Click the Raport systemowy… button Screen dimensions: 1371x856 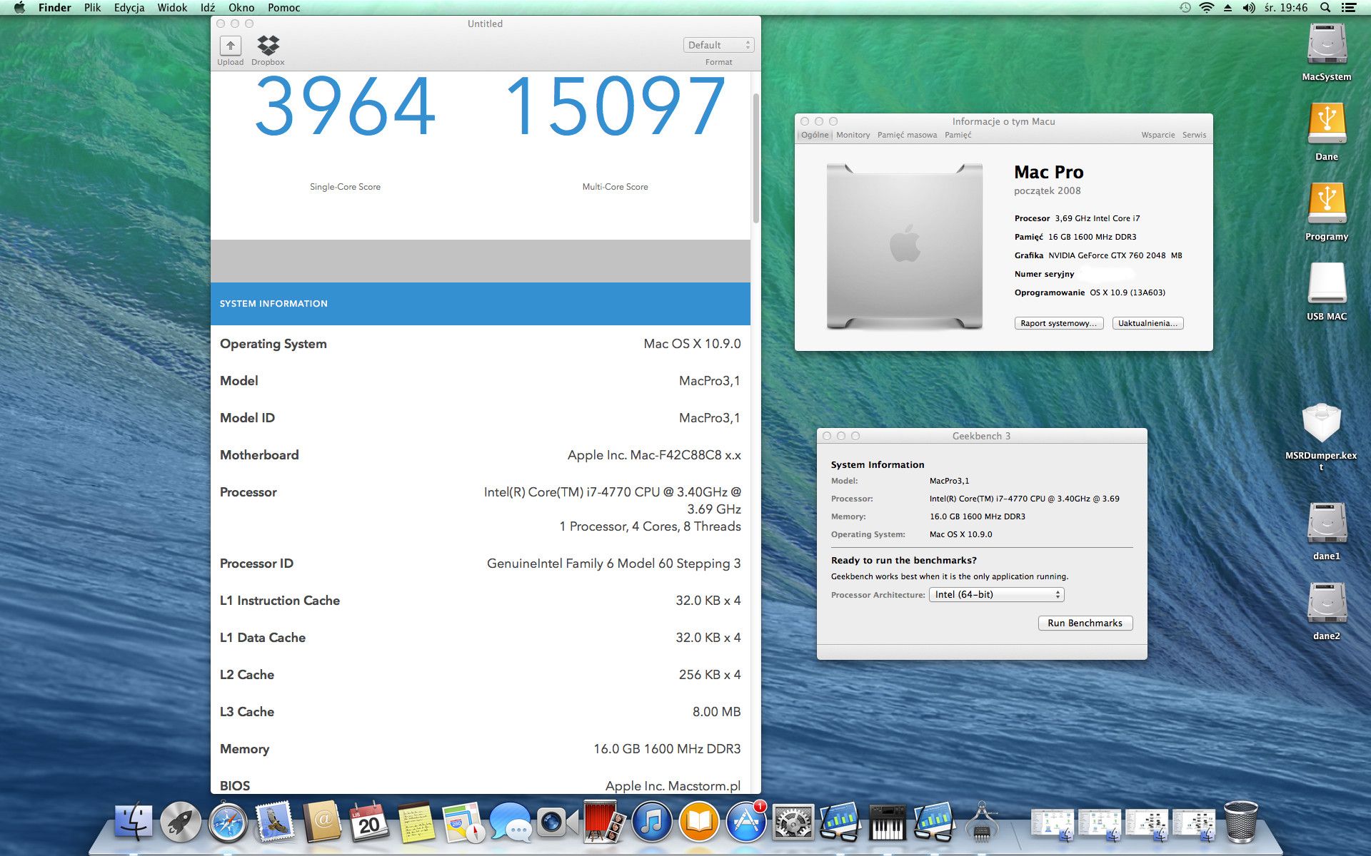pos(1059,323)
